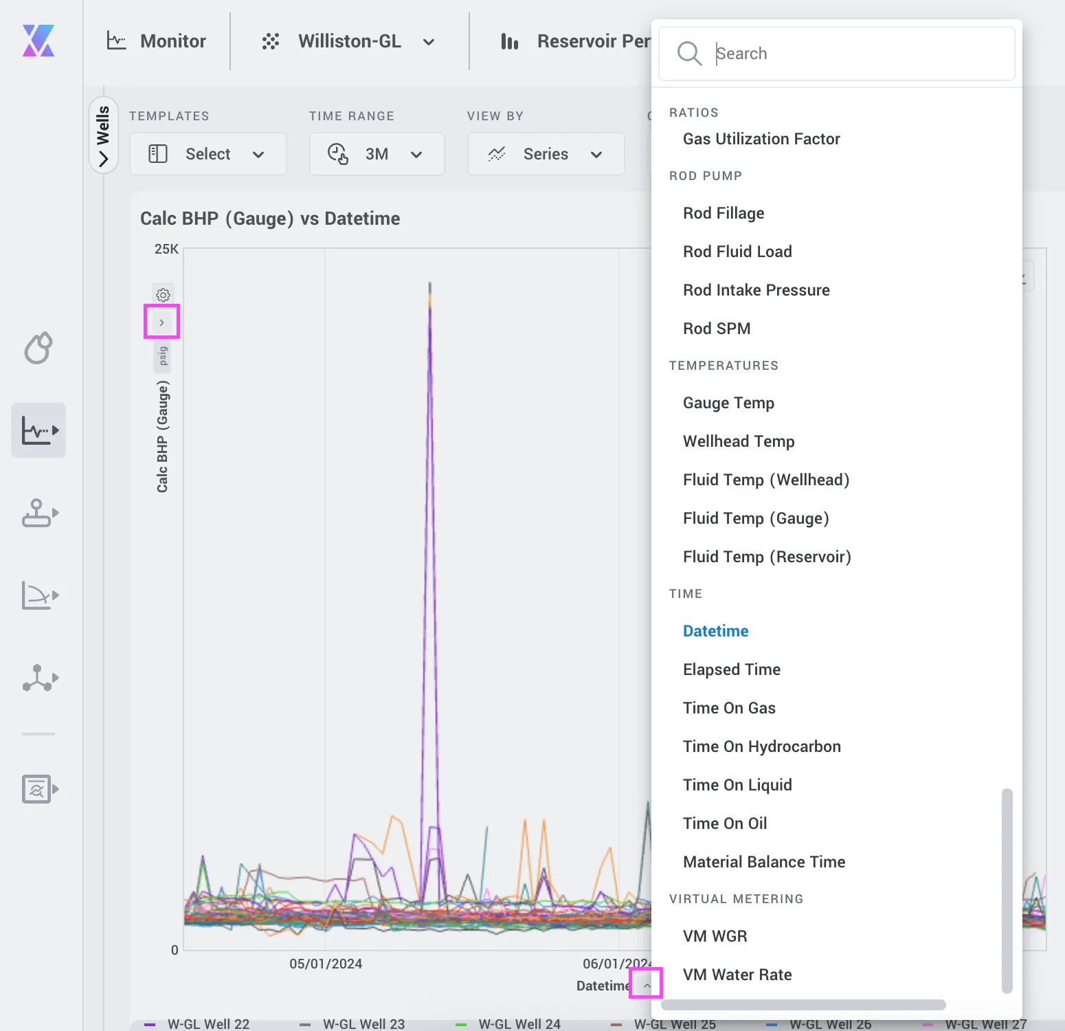Viewport: 1065px width, 1031px height.
Task: Open the Williston-GL asset dropdown
Action: pos(349,41)
